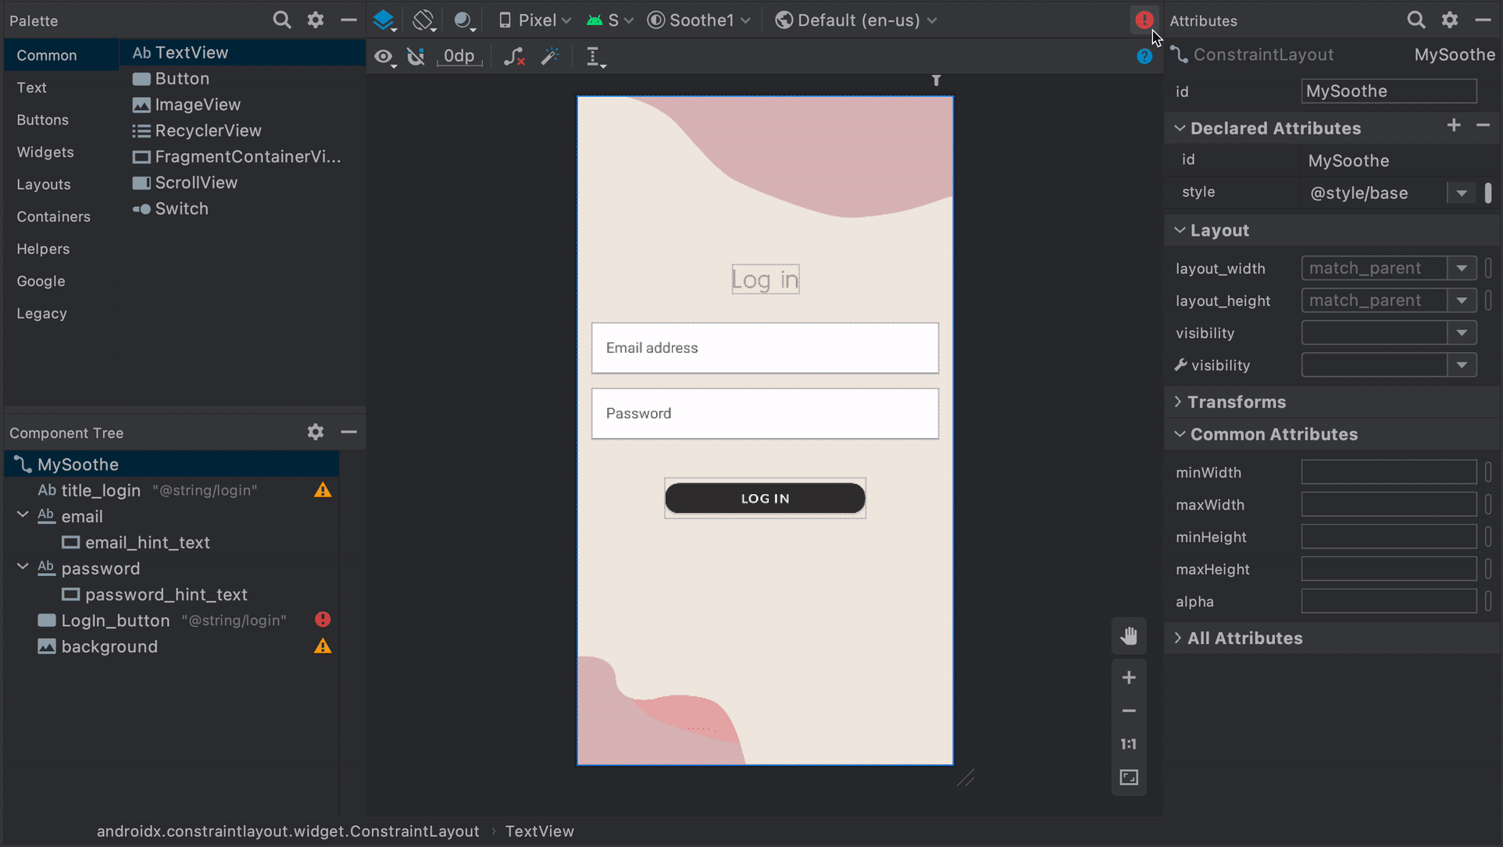Click the error badge in top-right corner
This screenshot has width=1503, height=847.
tap(1144, 20)
